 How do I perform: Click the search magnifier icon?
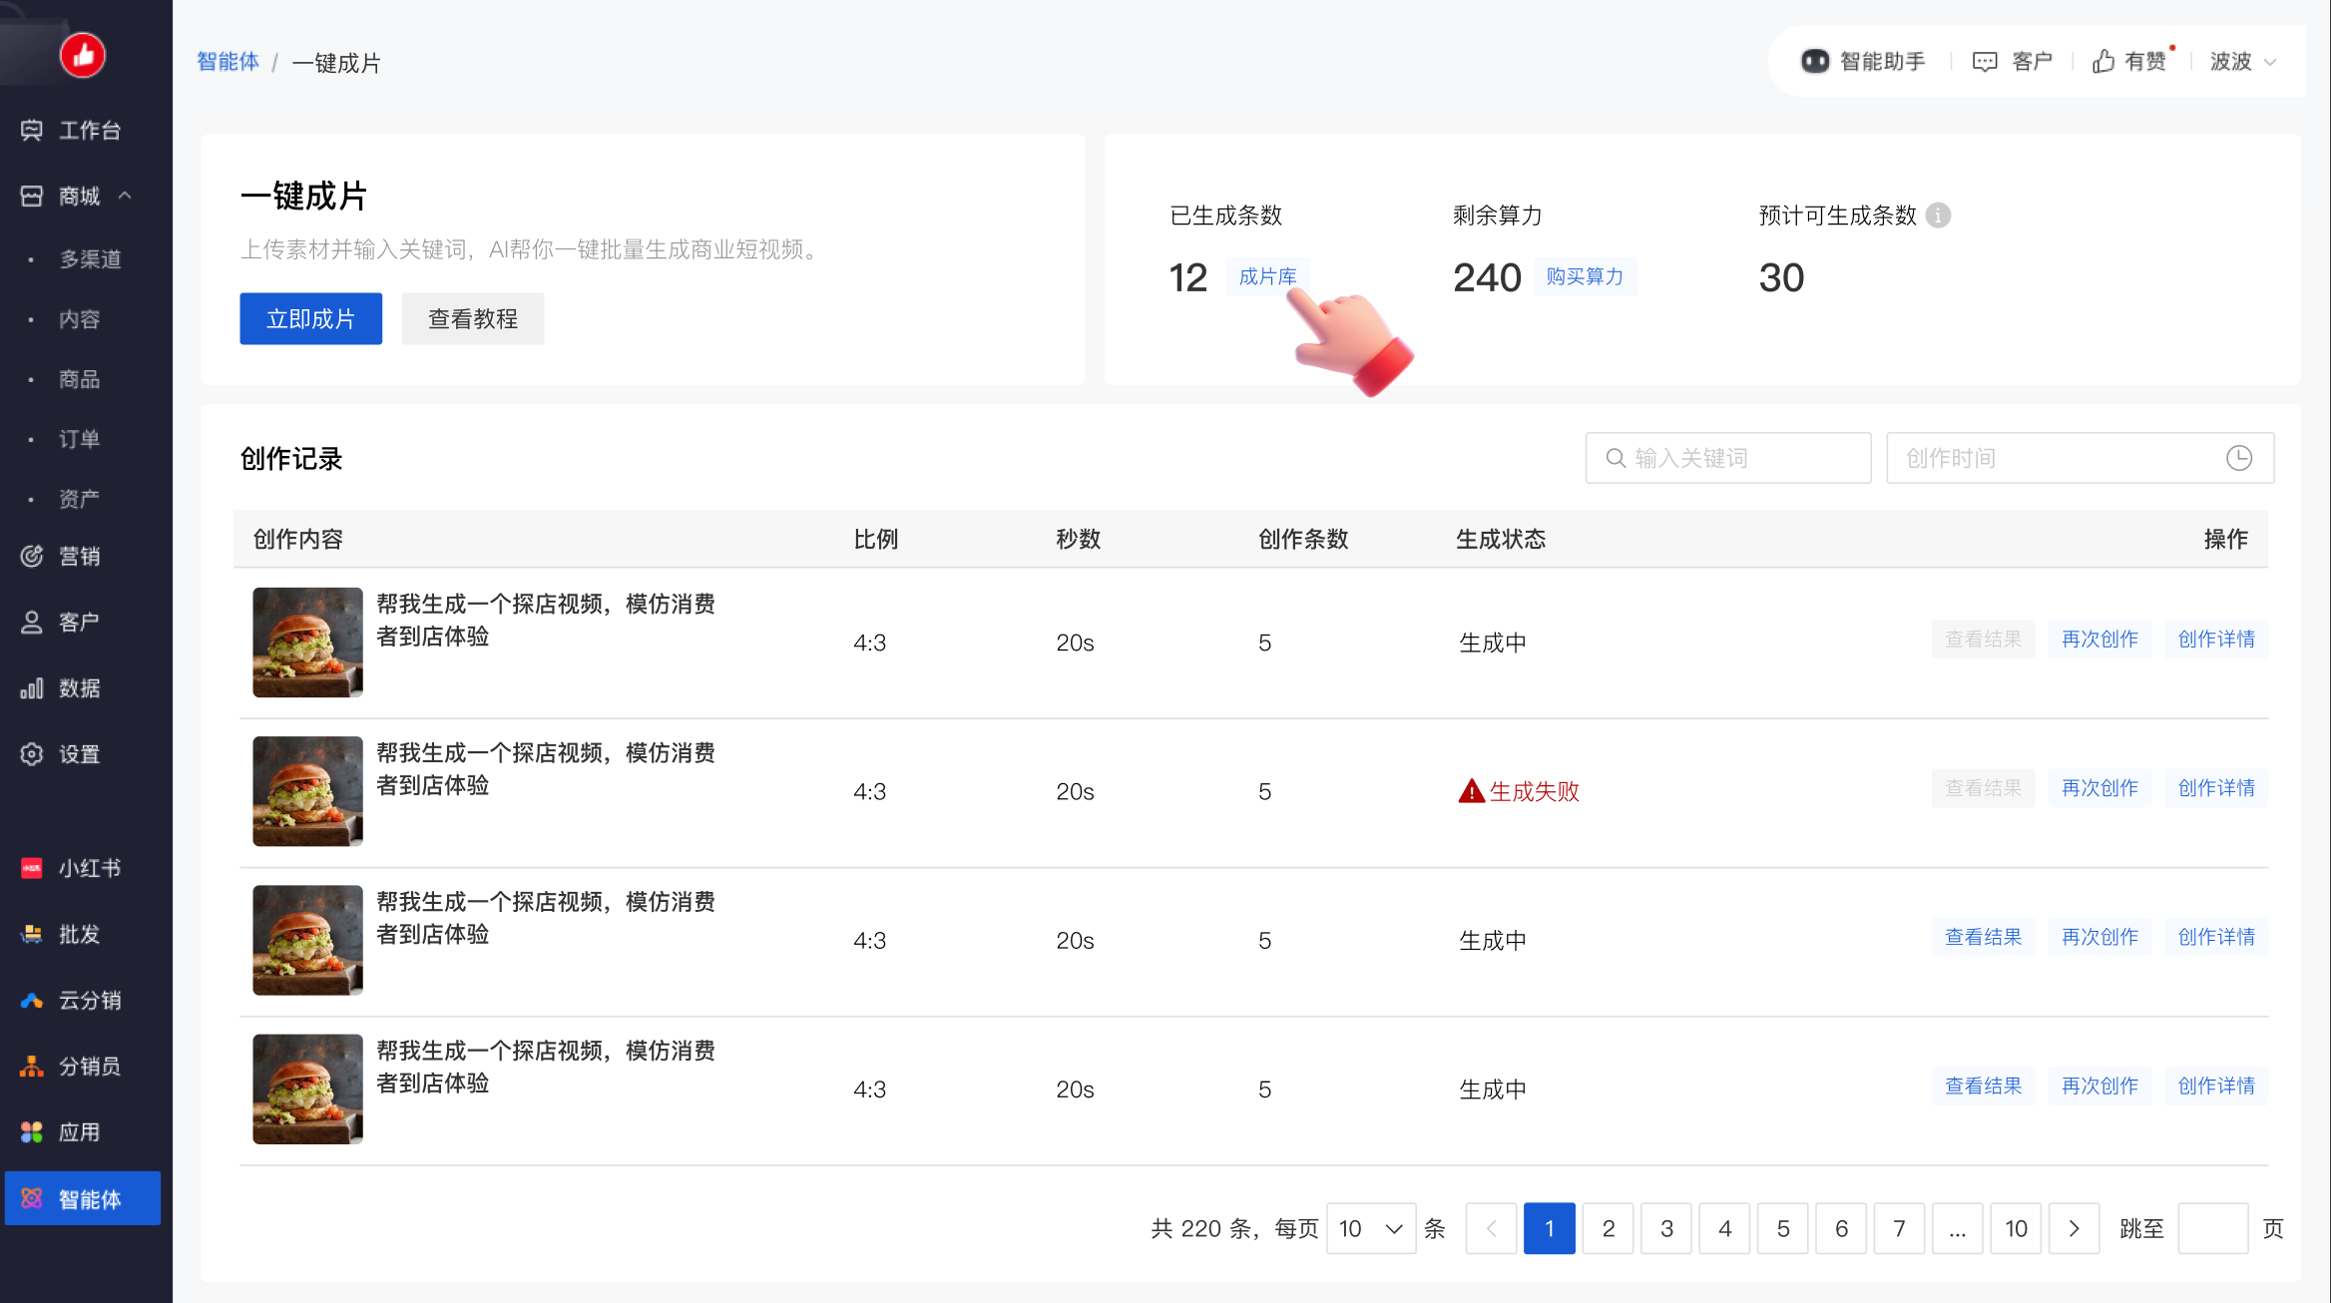pyautogui.click(x=1616, y=458)
